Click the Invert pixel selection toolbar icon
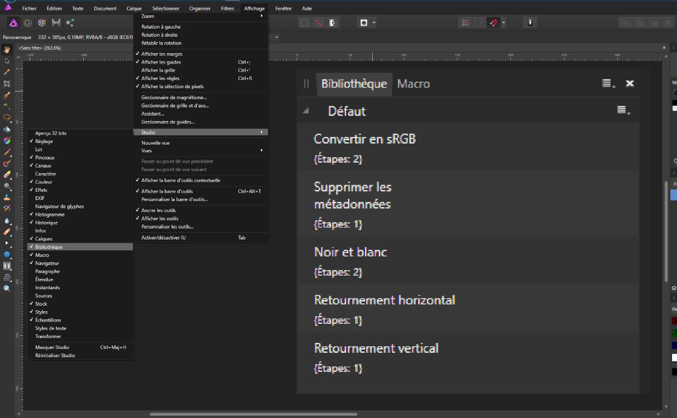This screenshot has height=418, width=677. click(x=333, y=22)
